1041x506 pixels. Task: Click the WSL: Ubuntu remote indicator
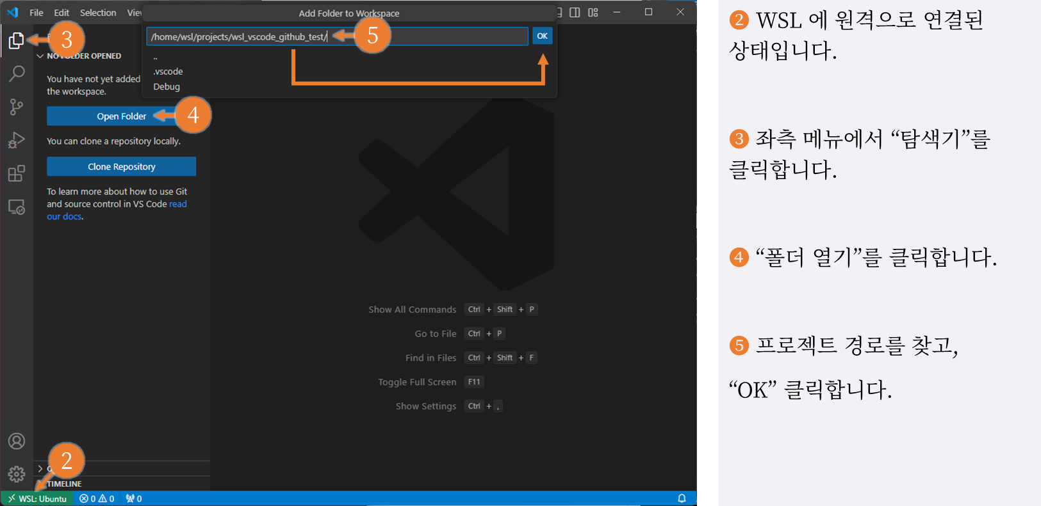click(x=37, y=498)
